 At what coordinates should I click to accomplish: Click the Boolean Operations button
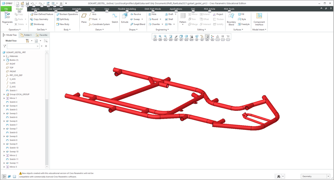click(x=67, y=14)
